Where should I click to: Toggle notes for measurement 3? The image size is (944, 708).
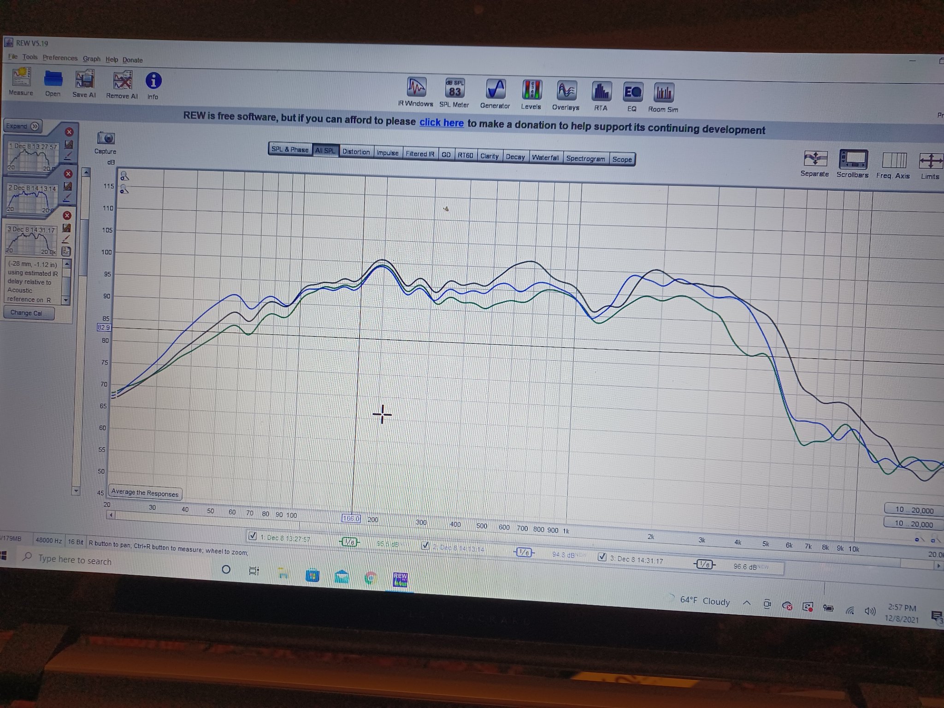click(x=66, y=251)
